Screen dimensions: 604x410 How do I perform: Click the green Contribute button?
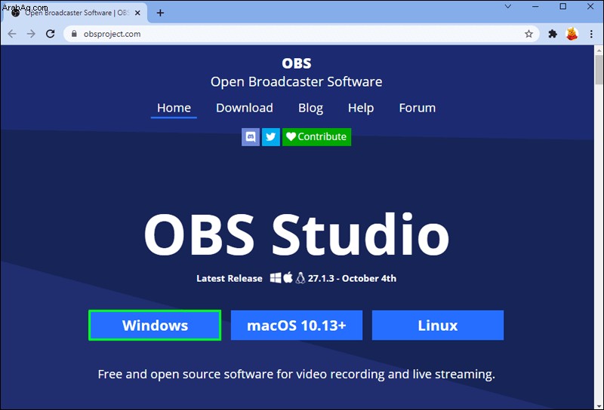(x=316, y=137)
